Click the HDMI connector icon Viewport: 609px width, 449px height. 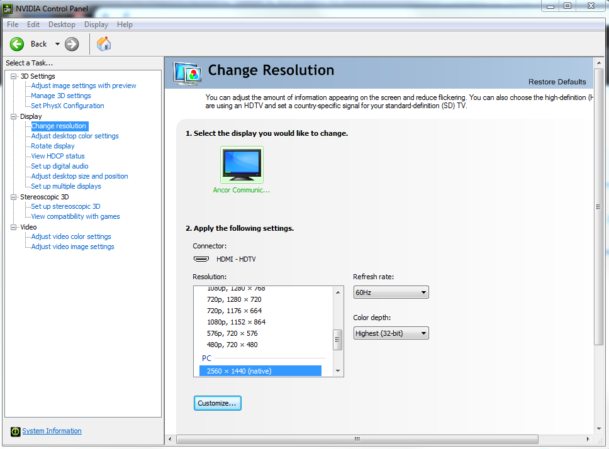click(201, 259)
